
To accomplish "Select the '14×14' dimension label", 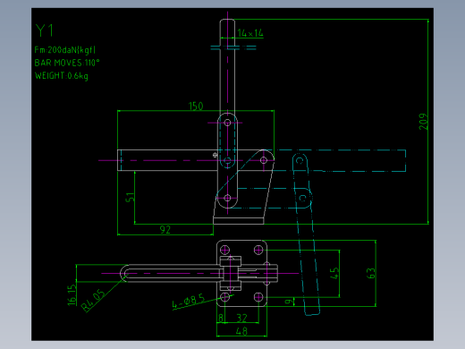I will click(250, 33).
